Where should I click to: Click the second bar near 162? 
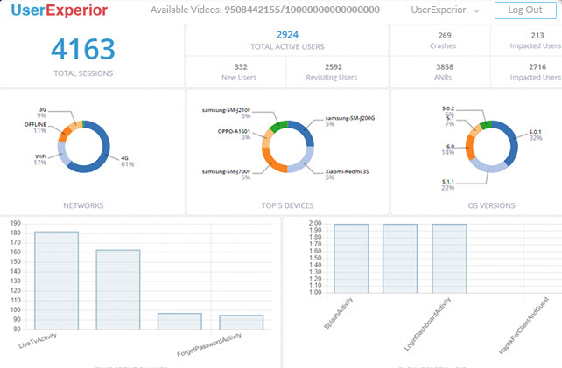click(118, 289)
